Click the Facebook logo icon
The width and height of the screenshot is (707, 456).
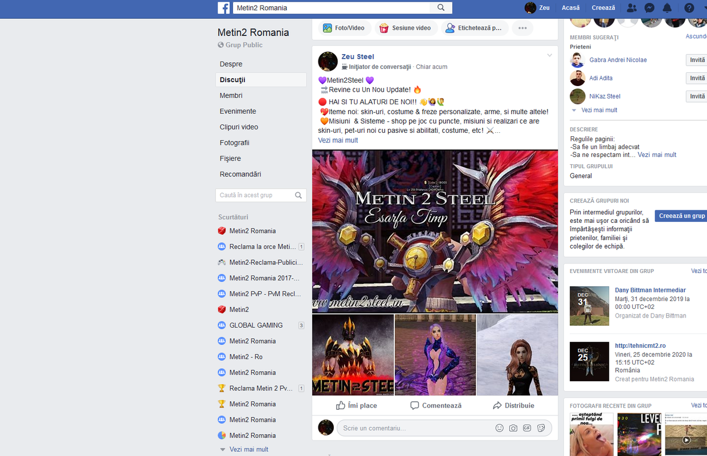tap(224, 8)
